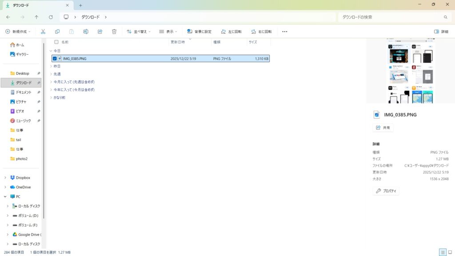455x256 pixels.
Task: Open the see more (…) toolbar menu
Action: point(285,32)
